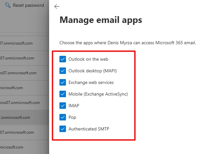
Task: Click the Manage email apps heading
Action: (x=101, y=20)
